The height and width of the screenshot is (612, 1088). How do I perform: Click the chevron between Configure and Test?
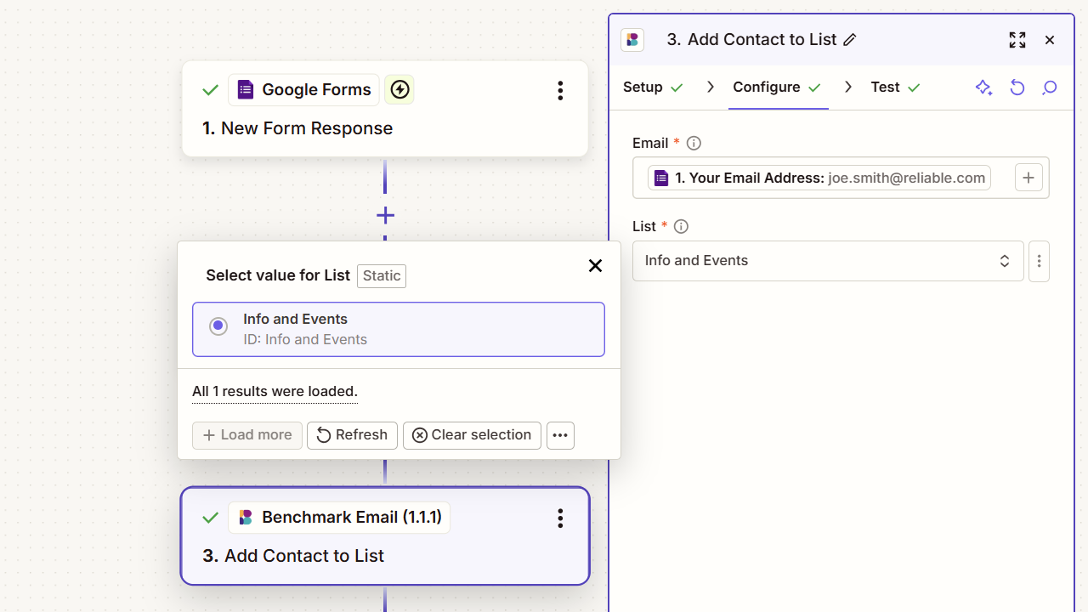tap(848, 88)
